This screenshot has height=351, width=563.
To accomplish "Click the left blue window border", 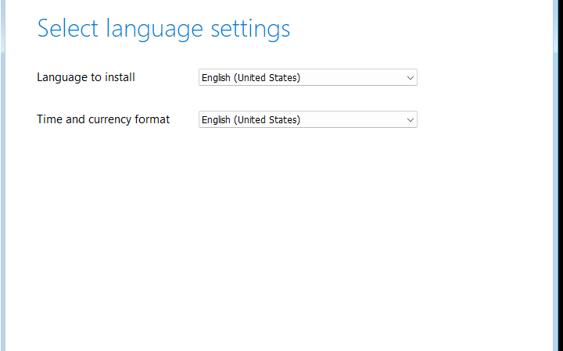I will (2, 175).
